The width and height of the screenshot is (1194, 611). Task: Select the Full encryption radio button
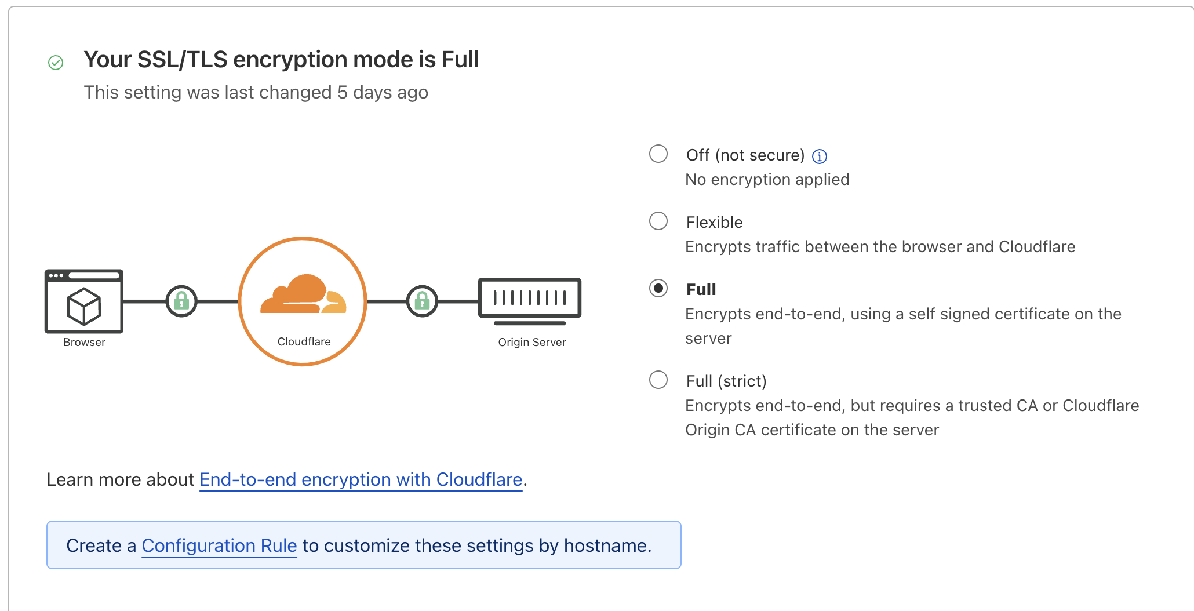click(658, 288)
